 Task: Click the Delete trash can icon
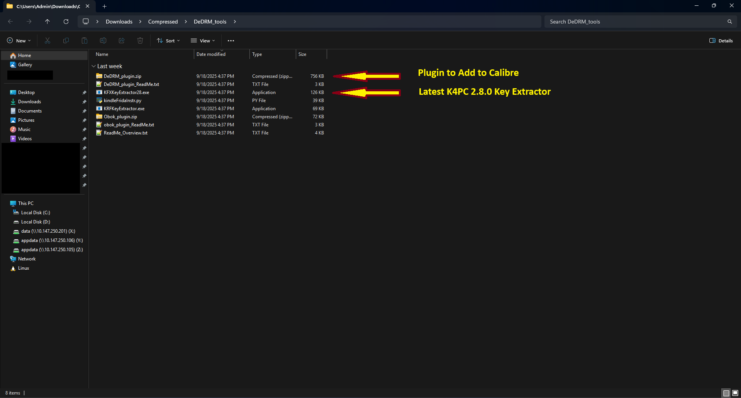[x=140, y=40]
